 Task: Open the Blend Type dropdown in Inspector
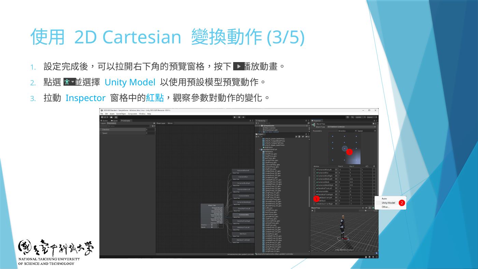[x=351, y=127]
